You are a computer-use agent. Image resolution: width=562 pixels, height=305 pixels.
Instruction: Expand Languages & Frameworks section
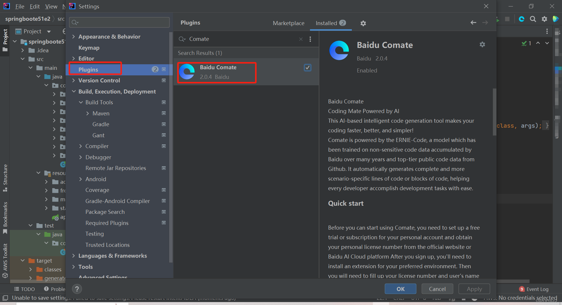(x=73, y=256)
